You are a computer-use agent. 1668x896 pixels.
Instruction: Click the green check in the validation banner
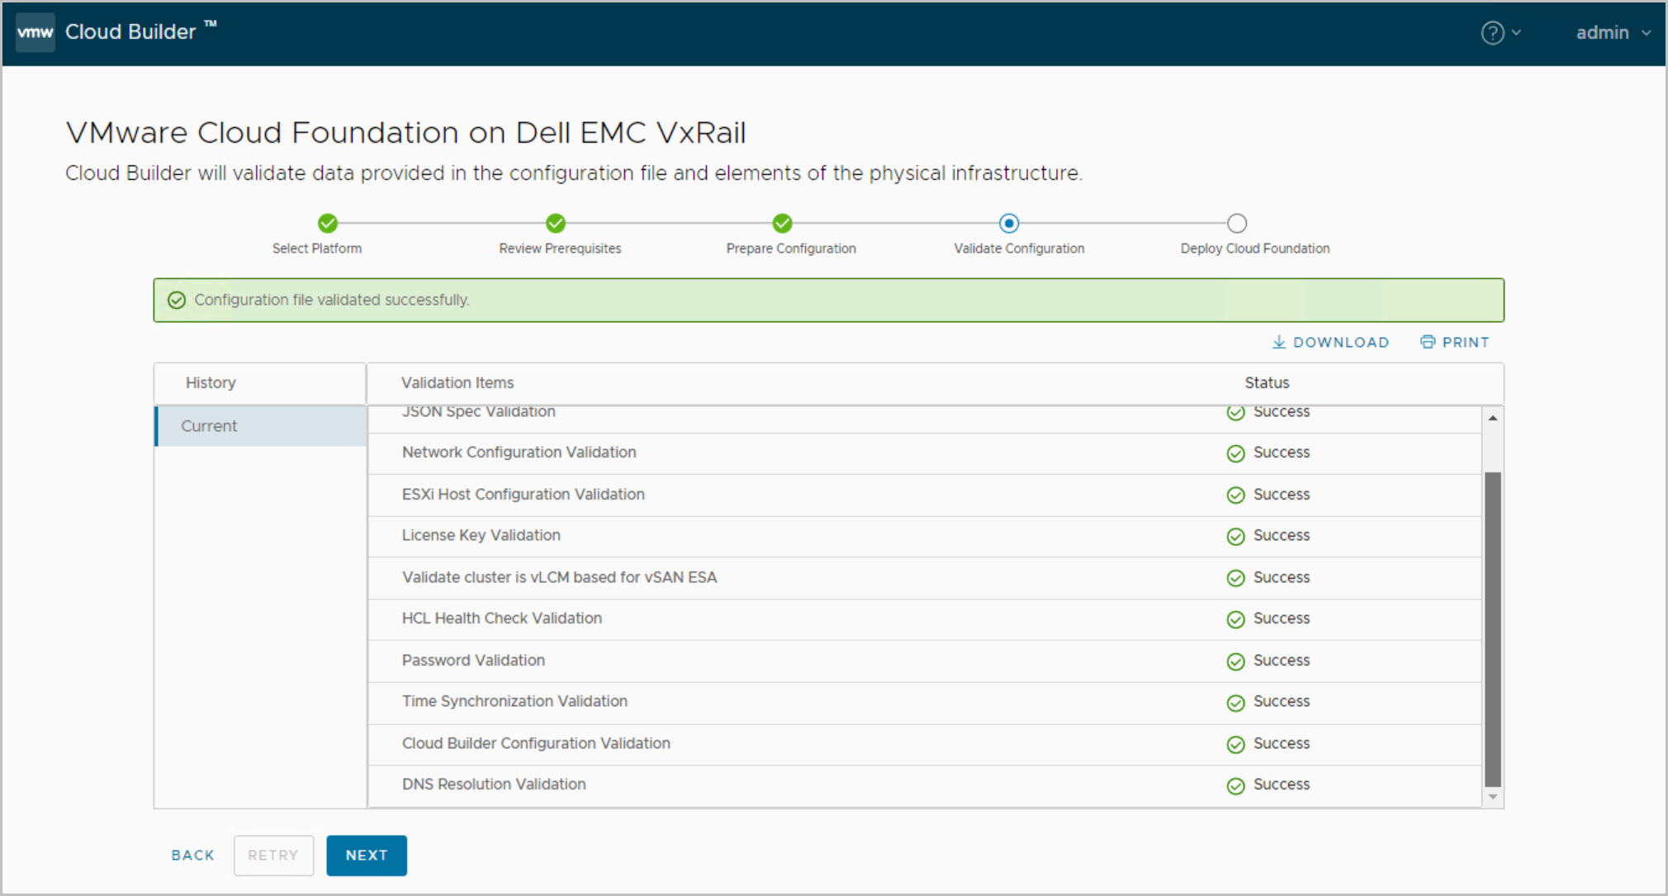point(177,301)
